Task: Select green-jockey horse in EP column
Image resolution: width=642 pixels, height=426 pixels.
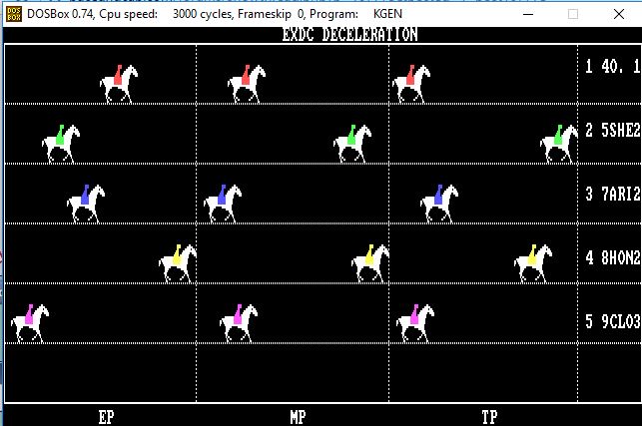Action: (61, 144)
